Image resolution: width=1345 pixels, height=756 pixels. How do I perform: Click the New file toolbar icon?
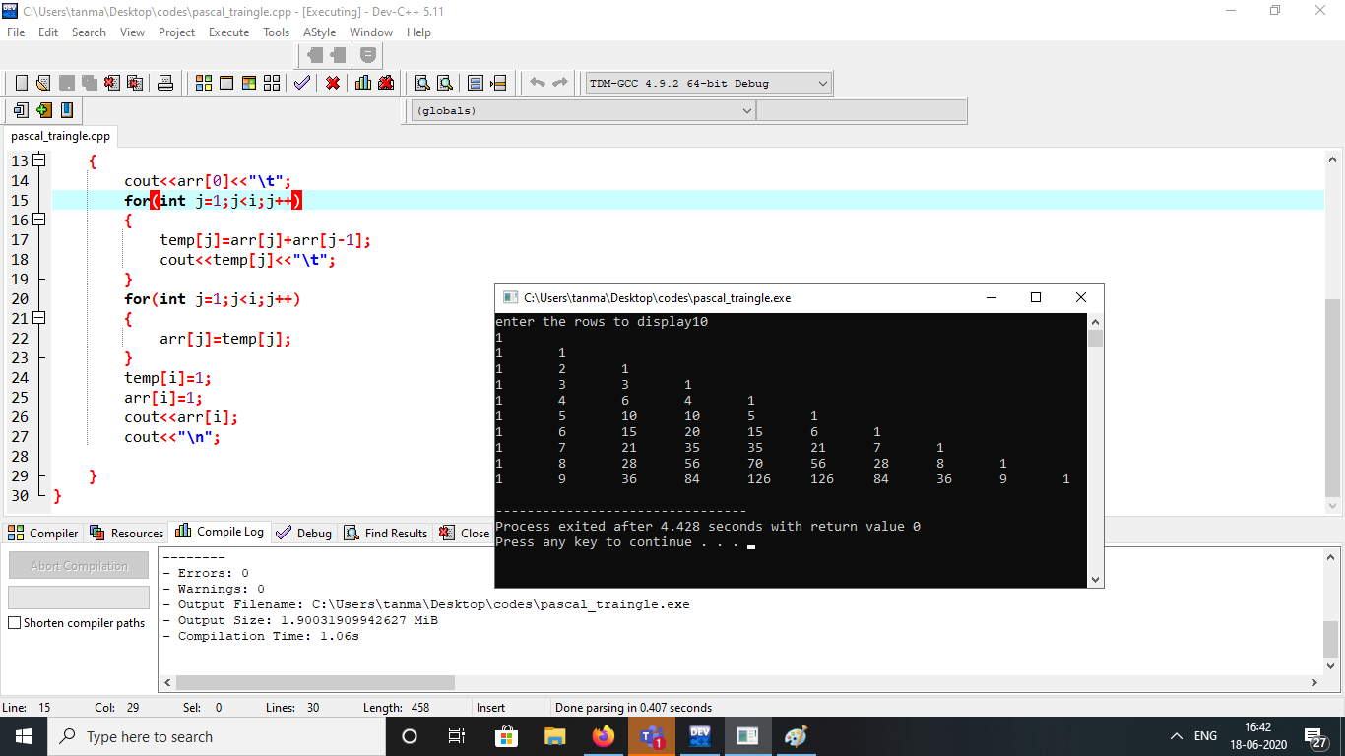pyautogui.click(x=21, y=83)
